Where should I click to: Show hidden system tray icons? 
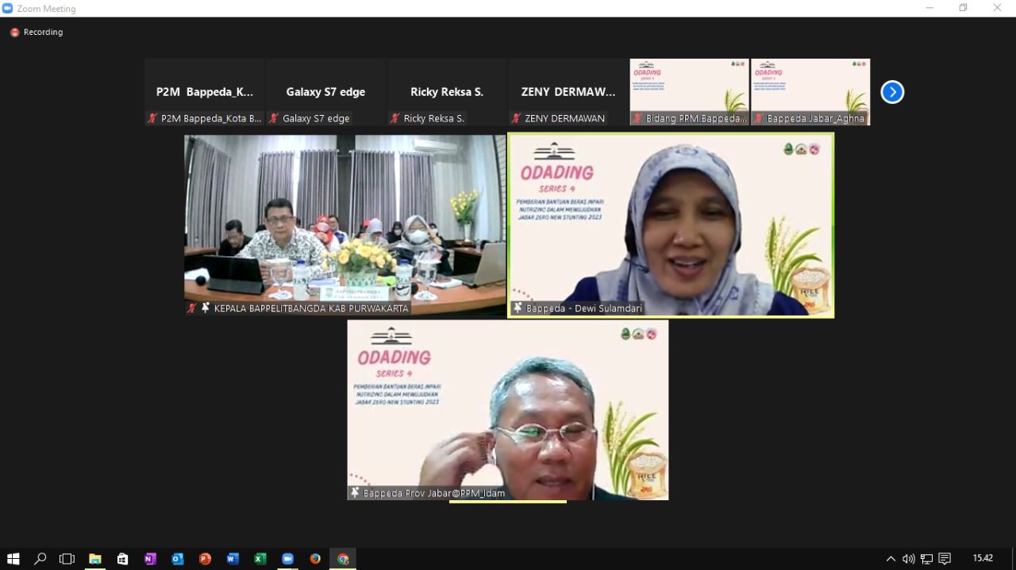891,559
